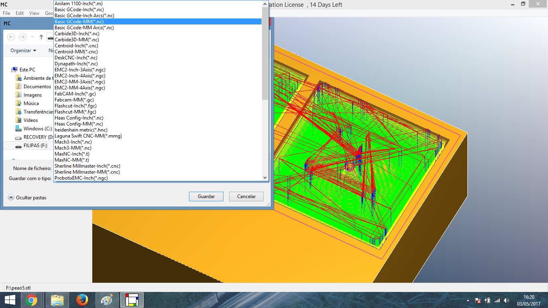Choose Sherline Millmaster-Inch(*.cnc) format

pos(158,166)
